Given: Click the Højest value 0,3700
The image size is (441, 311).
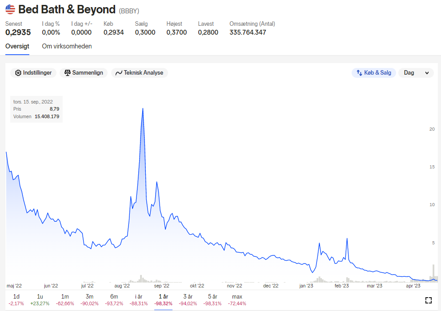Looking at the screenshot, I should 176,32.
